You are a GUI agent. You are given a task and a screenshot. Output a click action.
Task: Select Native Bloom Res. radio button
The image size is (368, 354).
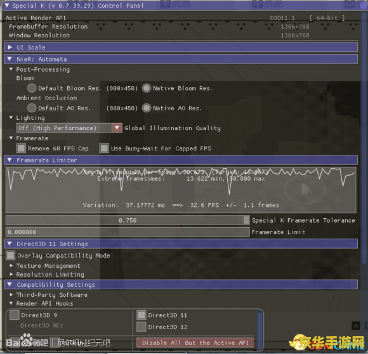coord(147,88)
